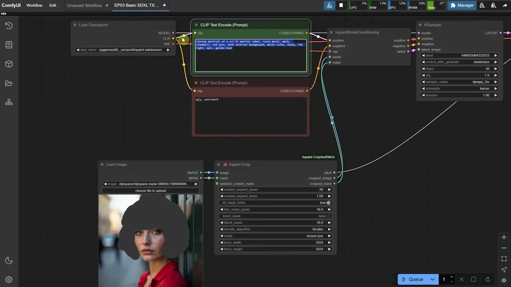
Task: Open the Queue button's dropdown chevron
Action: coord(432,279)
